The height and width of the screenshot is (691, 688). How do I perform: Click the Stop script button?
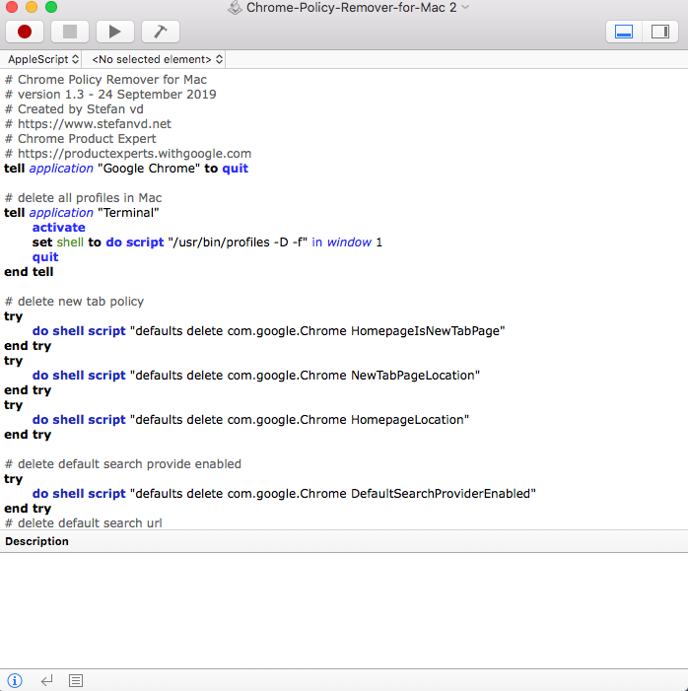point(70,32)
